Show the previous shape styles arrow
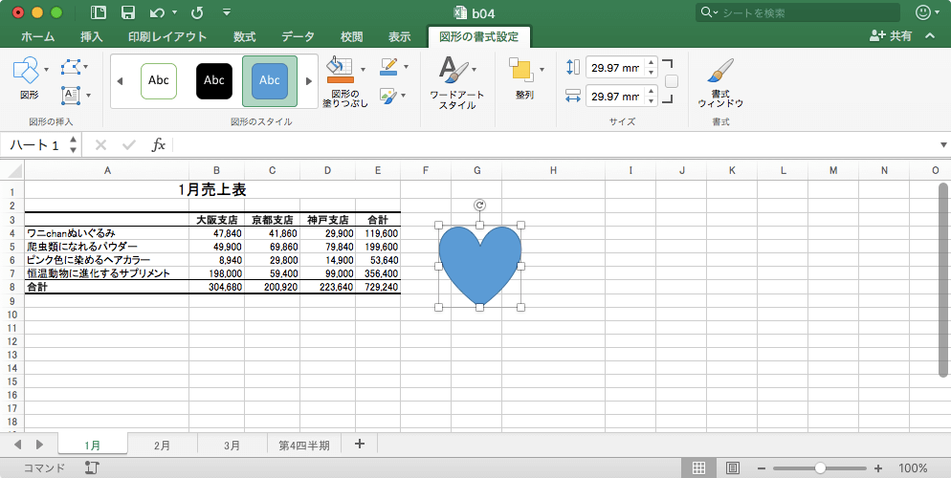The image size is (951, 478). pos(120,81)
